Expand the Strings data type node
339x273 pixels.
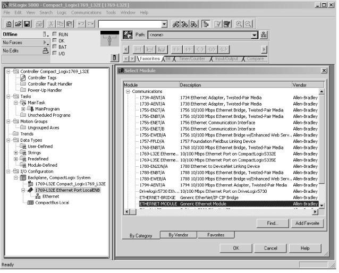(x=15, y=152)
